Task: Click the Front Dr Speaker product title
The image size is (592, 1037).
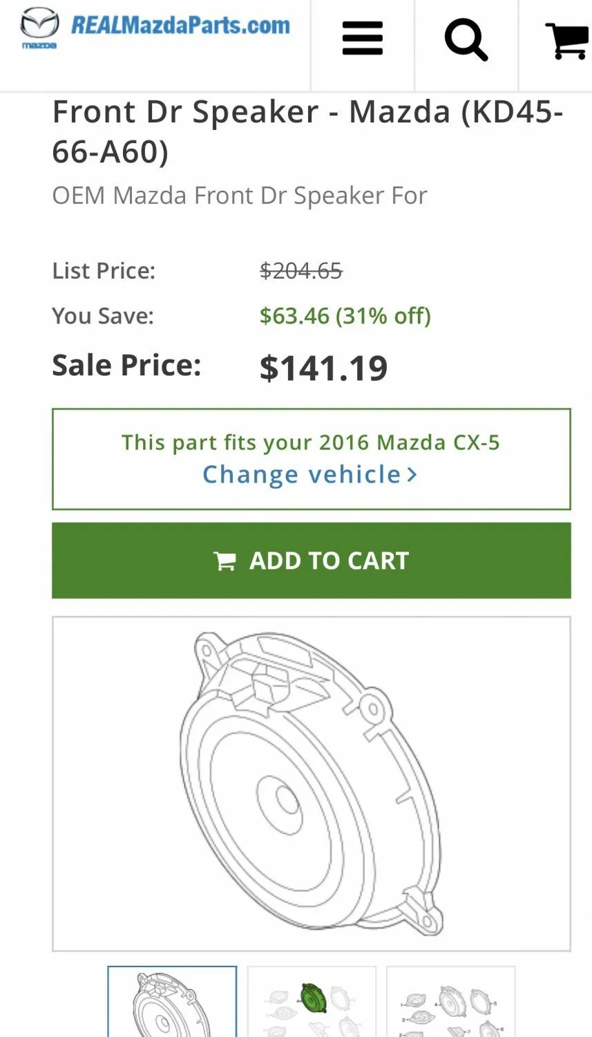Action: pyautogui.click(x=307, y=131)
